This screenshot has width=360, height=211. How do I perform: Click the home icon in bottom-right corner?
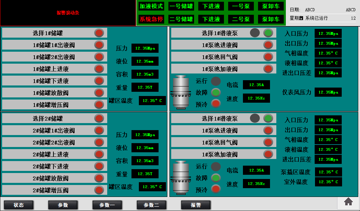(348, 202)
